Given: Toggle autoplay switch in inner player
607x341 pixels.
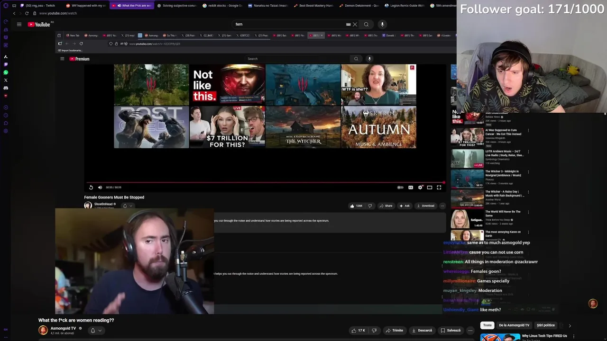Looking at the screenshot, I should [x=400, y=188].
